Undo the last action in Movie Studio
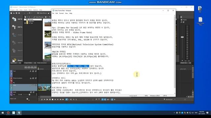211x118 pixels. (x=30, y=13)
